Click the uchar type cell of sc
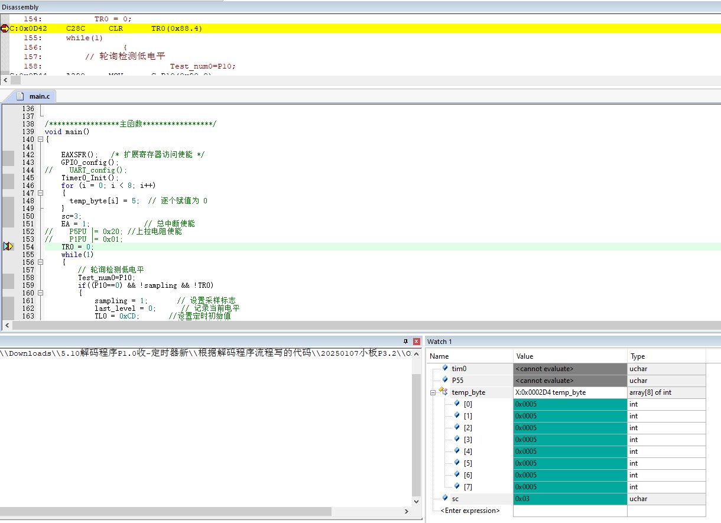 (667, 499)
